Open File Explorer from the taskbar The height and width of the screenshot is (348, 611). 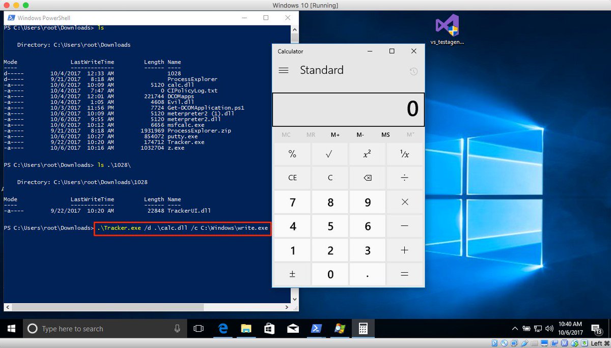click(246, 329)
